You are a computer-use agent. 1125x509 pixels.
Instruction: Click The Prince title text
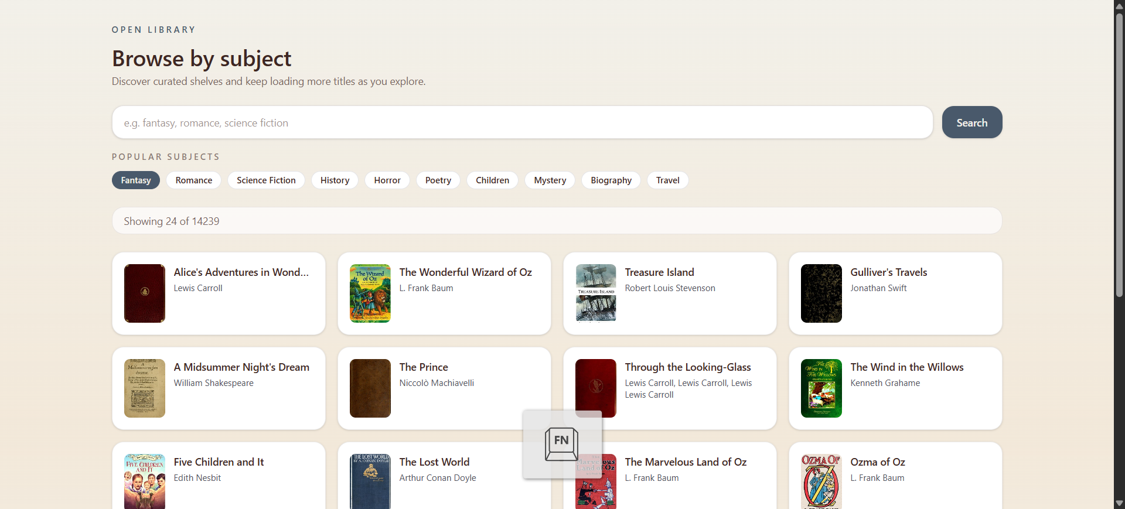point(424,367)
